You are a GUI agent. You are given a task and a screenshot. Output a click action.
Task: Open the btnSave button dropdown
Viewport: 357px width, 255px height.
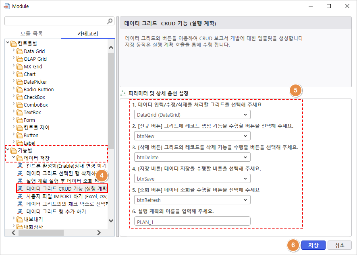coord(192,179)
